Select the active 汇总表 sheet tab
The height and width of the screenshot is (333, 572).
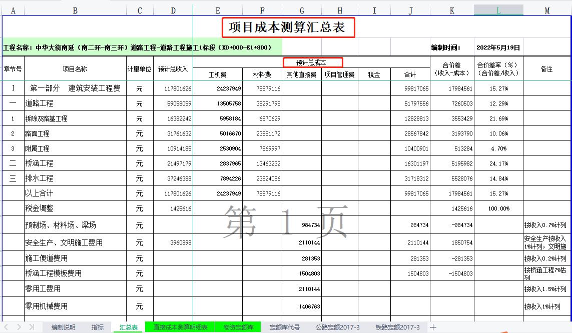pos(128,327)
